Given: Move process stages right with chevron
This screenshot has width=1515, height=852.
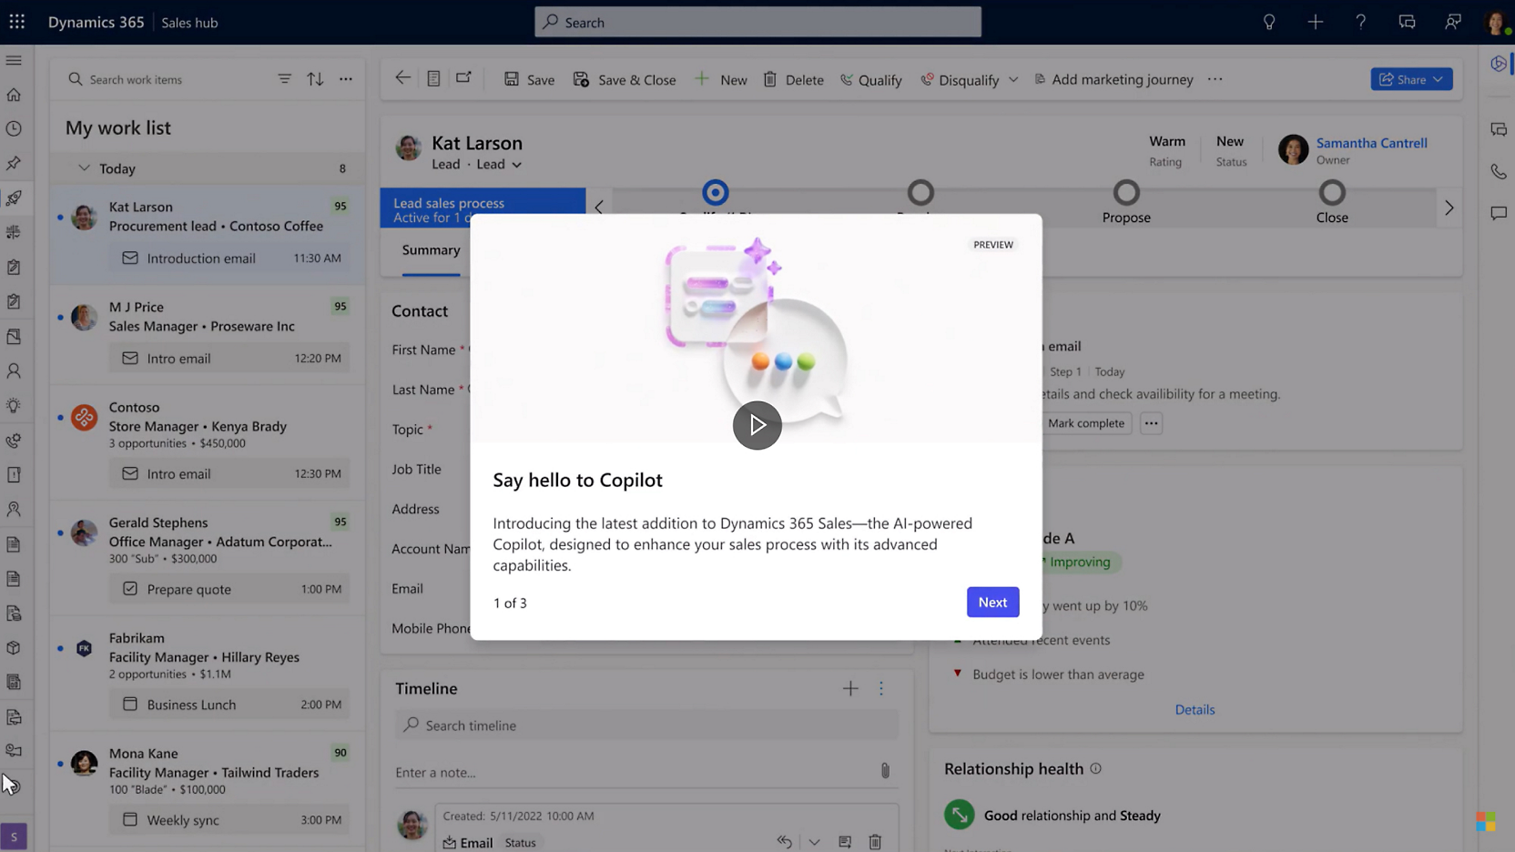Looking at the screenshot, I should [1449, 208].
